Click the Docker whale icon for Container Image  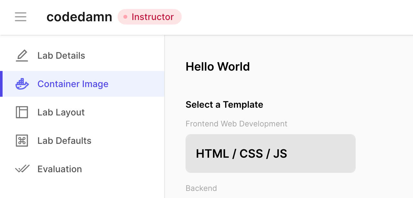pyautogui.click(x=21, y=84)
